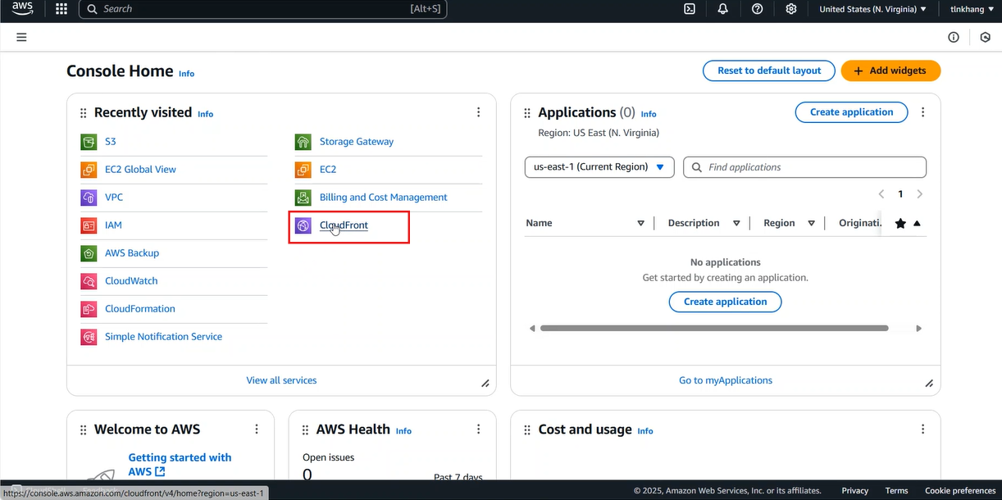The height and width of the screenshot is (500, 1002).
Task: Open Welcome to AWS widget options menu
Action: (257, 430)
